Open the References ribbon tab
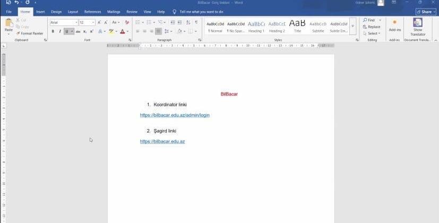 click(x=92, y=11)
